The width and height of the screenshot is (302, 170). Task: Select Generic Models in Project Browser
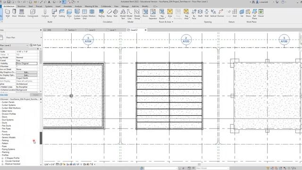[8, 137]
